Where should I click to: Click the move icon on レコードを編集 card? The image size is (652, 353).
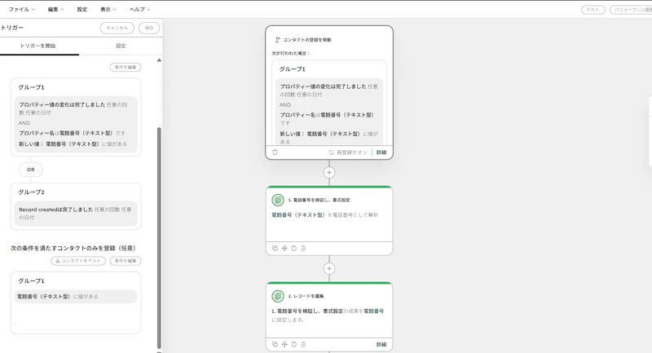[284, 344]
